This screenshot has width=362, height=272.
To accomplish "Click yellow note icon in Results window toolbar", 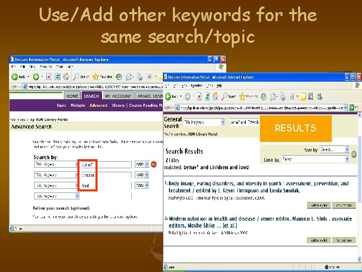I will [303, 96].
